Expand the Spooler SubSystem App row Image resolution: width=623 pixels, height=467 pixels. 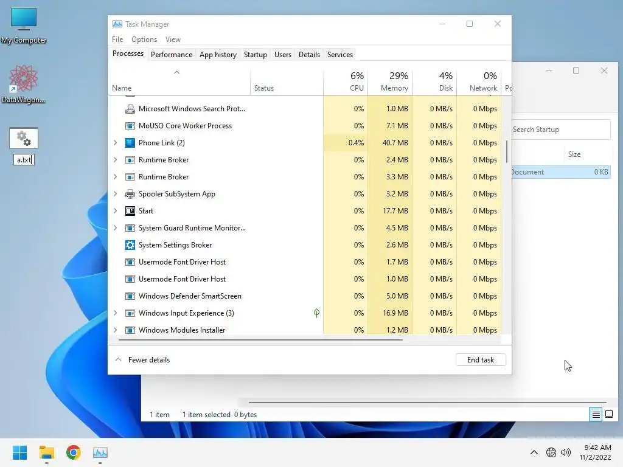[115, 194]
